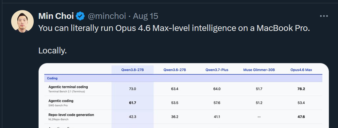The width and height of the screenshot is (338, 128).
Task: Open Min Choi's profile picture
Action: [22, 21]
